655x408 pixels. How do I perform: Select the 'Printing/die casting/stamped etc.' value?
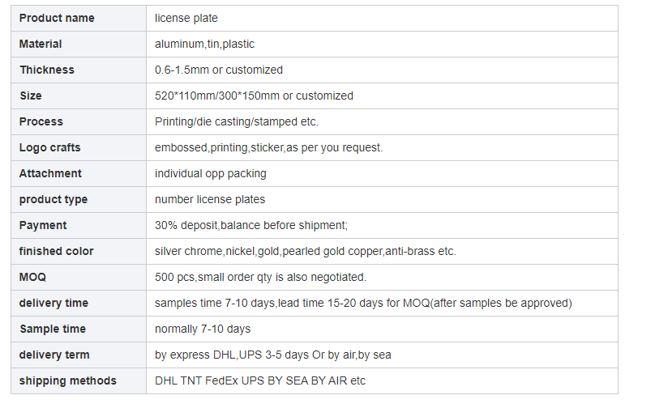[x=237, y=121]
